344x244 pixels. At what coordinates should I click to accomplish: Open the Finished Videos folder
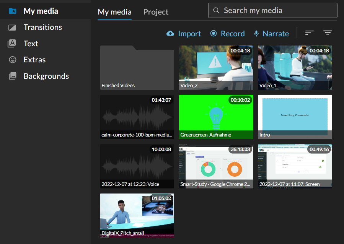pos(137,67)
